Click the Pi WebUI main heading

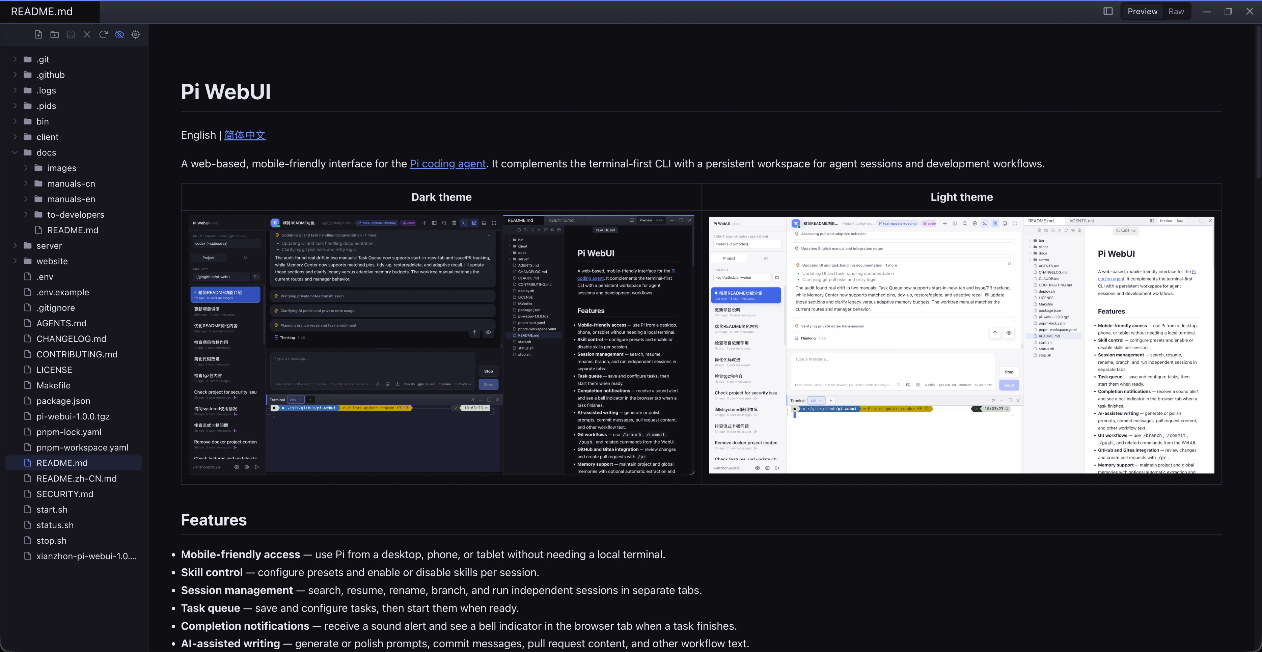pyautogui.click(x=226, y=91)
